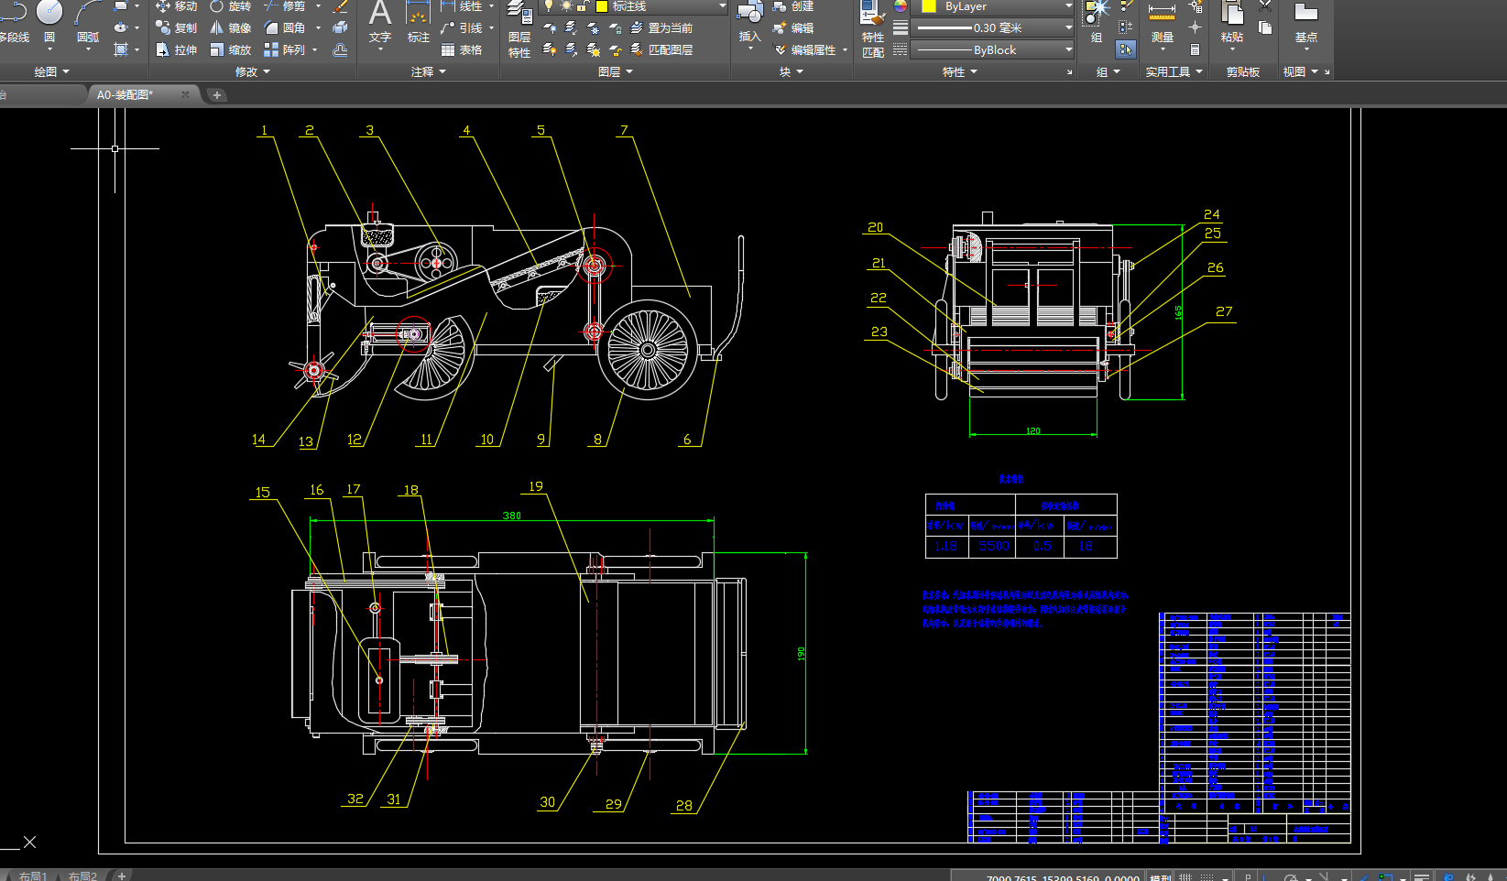
Task: Click the block Edit (编辑) icon
Action: [x=793, y=28]
